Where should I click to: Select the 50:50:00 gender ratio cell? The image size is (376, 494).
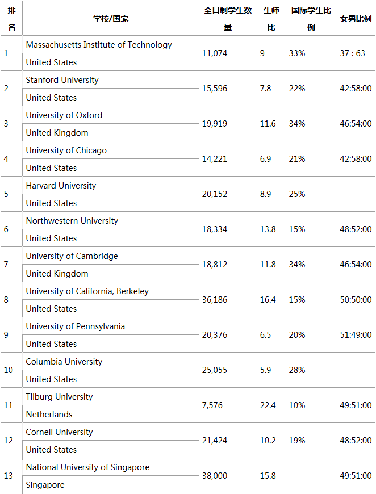pos(356,300)
